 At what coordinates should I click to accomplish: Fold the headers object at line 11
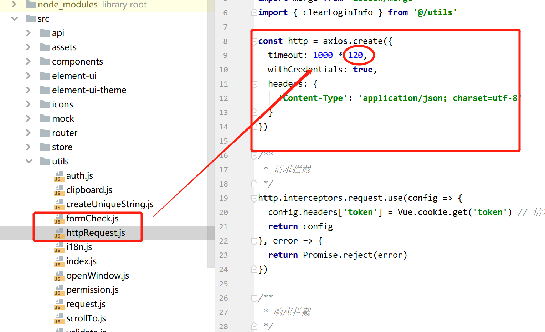(254, 84)
